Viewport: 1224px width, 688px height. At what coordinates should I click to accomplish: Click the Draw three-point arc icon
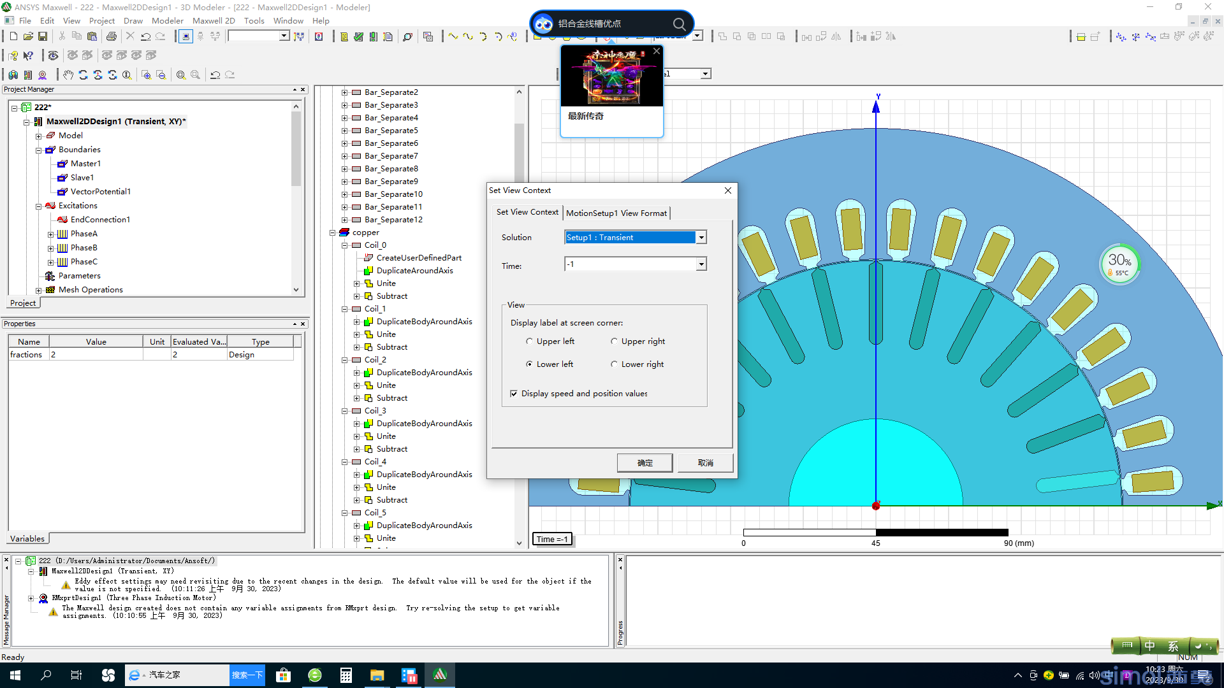click(x=483, y=36)
